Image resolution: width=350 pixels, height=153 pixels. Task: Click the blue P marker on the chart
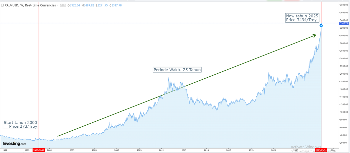pos(321,26)
